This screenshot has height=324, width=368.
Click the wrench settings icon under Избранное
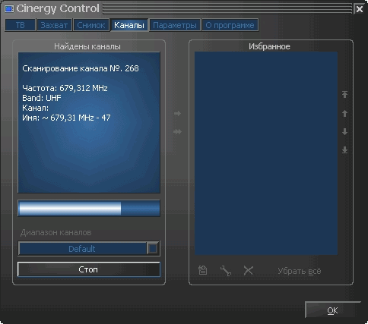pyautogui.click(x=226, y=271)
